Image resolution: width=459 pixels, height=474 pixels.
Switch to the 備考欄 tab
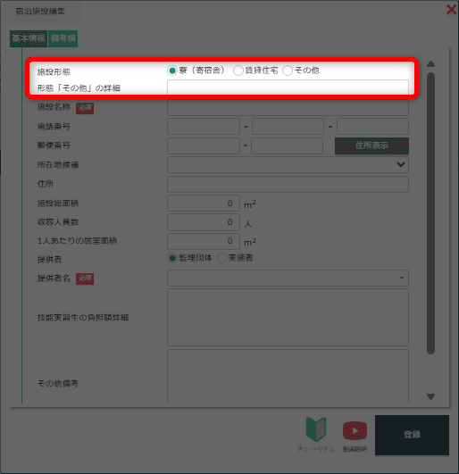click(x=63, y=38)
